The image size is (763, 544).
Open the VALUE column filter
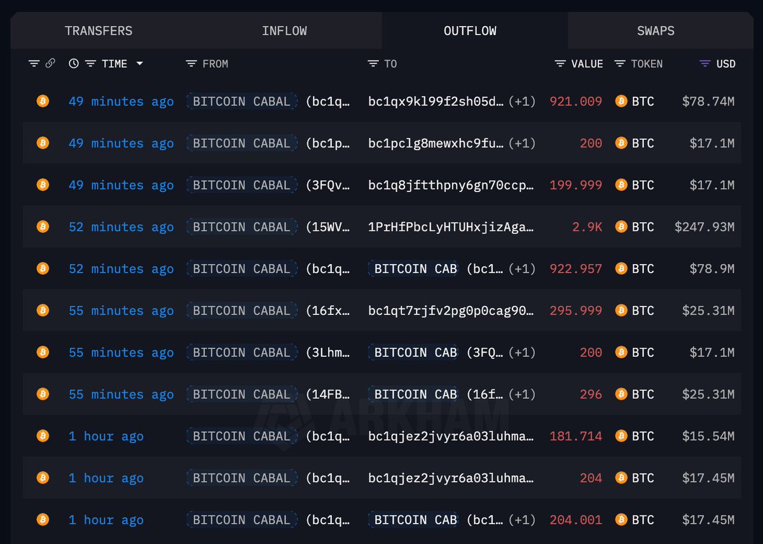560,64
